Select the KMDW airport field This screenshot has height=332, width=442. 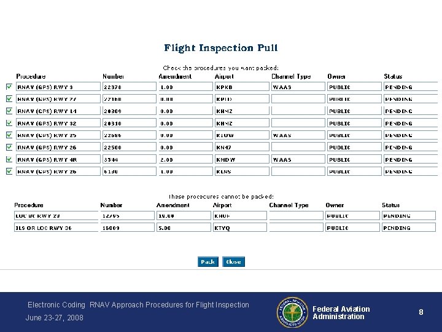[241, 160]
